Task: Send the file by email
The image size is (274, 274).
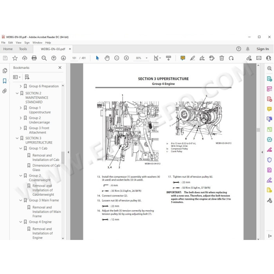Action: (x=259, y=58)
